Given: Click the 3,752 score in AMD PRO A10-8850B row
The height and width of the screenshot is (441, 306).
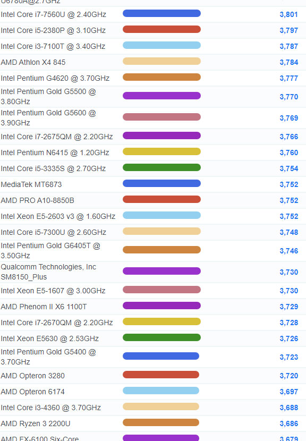Looking at the screenshot, I should point(289,200).
